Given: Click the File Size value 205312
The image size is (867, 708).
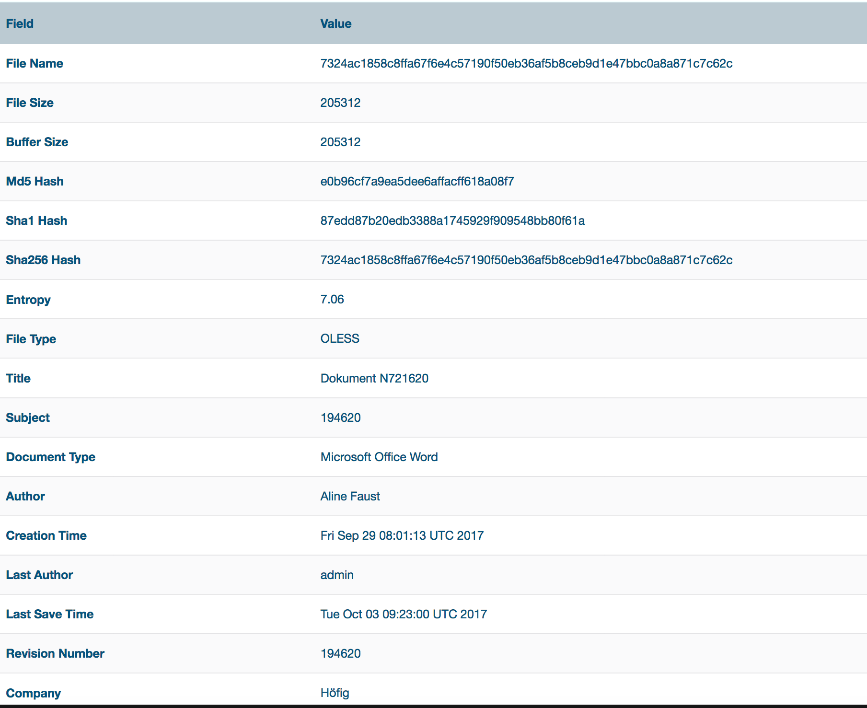Looking at the screenshot, I should [x=340, y=103].
